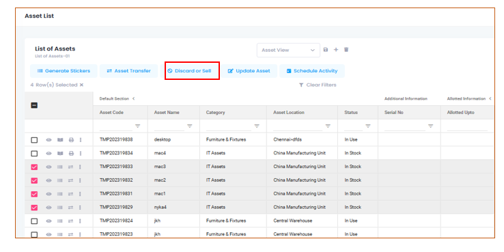
Task: Open the book icon for TMP202319838 row
Action: pyautogui.click(x=60, y=140)
